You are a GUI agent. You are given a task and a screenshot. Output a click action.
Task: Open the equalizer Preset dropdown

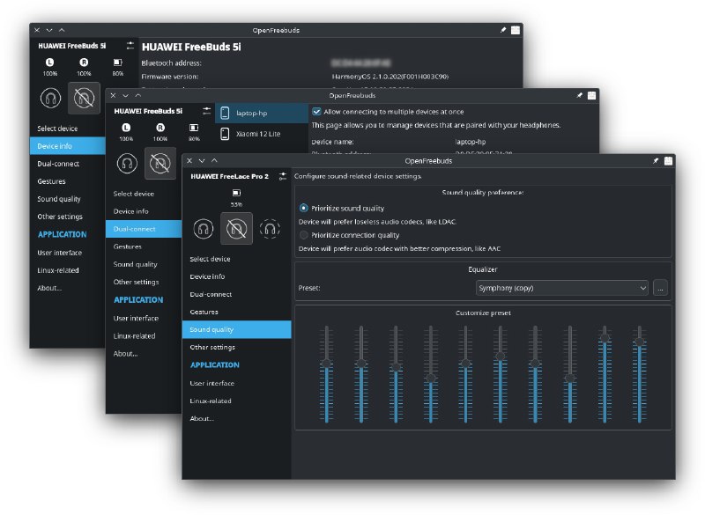[561, 288]
